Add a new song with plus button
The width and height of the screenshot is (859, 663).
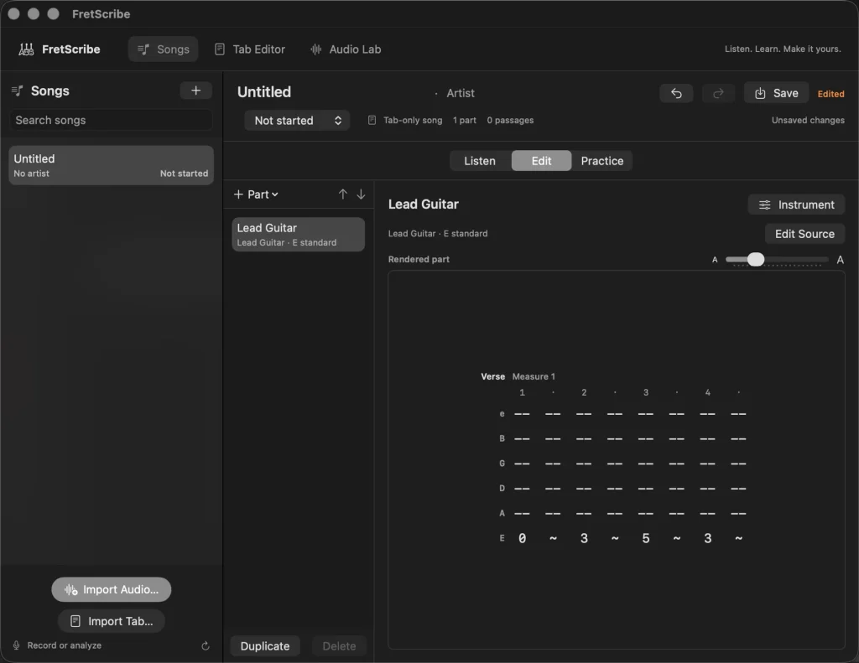(195, 91)
